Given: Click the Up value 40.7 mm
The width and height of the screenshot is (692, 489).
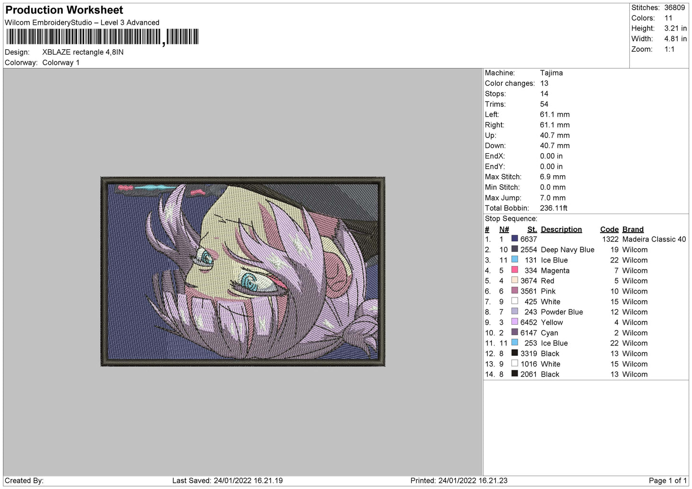Looking at the screenshot, I should click(x=555, y=136).
